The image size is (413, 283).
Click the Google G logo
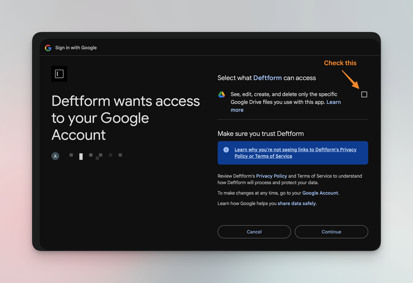point(48,48)
